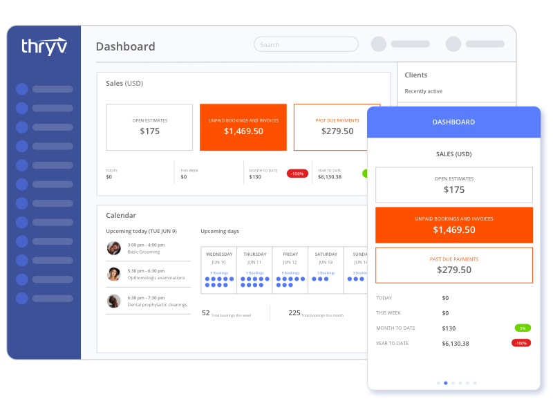This screenshot has height=401, width=553.
Task: Open the desktop Unpaid Bookings and Invoices card
Action: point(243,127)
